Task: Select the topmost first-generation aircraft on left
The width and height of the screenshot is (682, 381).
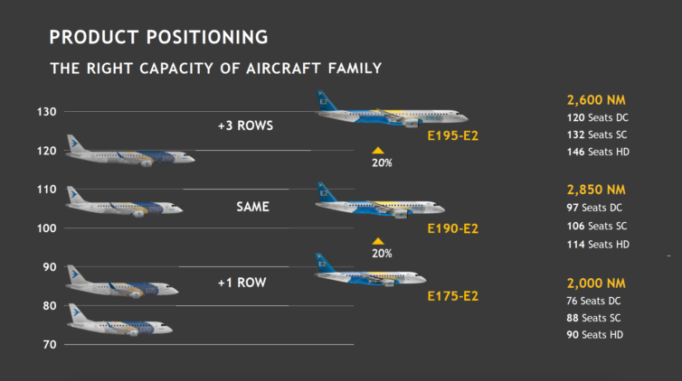Action: pos(130,151)
